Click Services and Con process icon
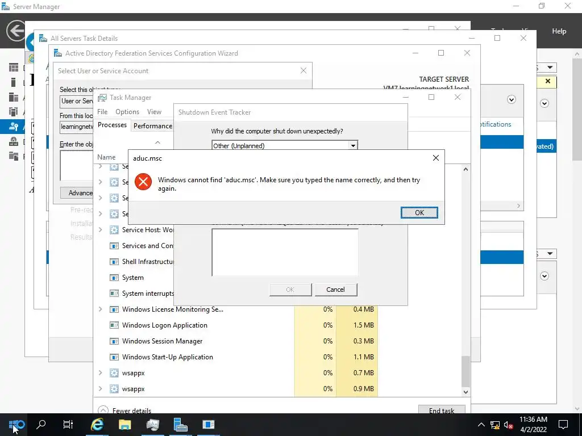Image resolution: width=582 pixels, height=436 pixels. tap(114, 246)
